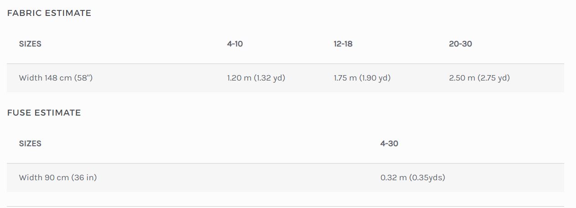
Task: Select the 12-18 size column header
Action: tap(343, 44)
